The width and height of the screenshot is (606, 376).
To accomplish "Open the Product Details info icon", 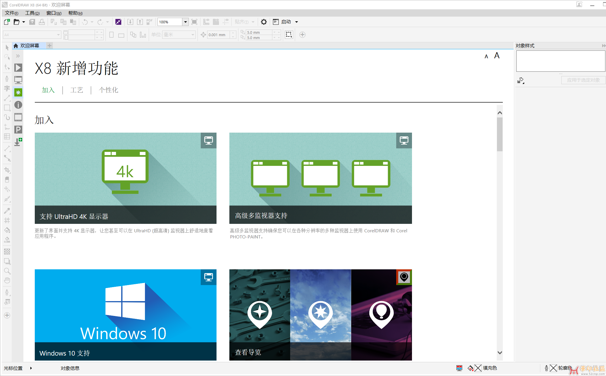I will (18, 105).
